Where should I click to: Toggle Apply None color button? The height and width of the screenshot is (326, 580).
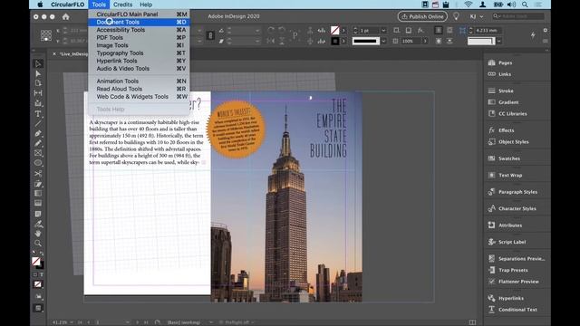point(38,284)
